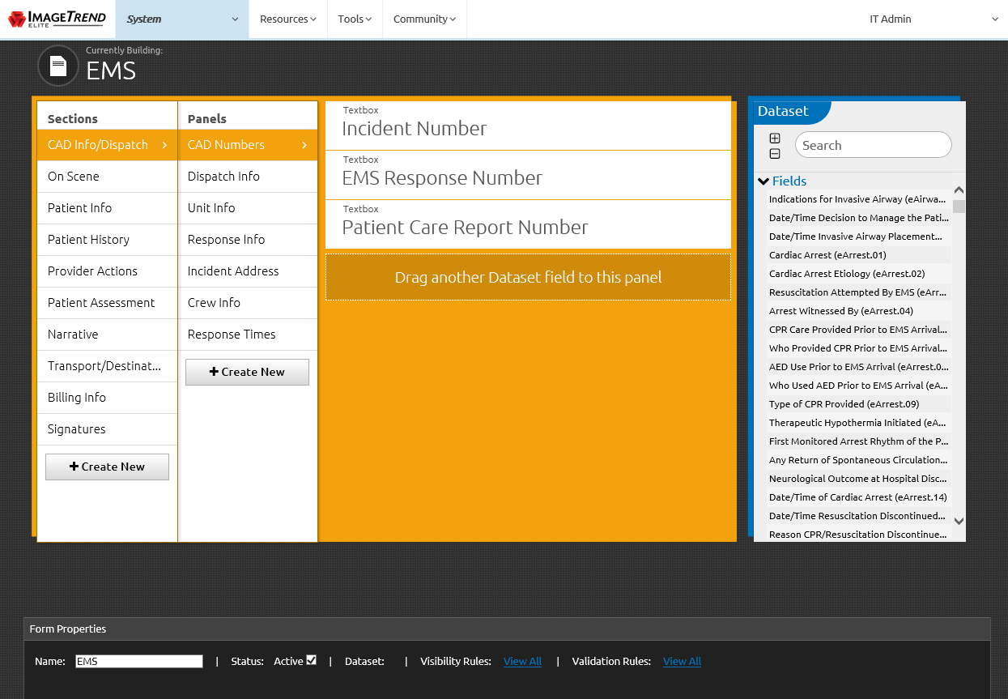Click the scroll-up arrow on the Fields list
This screenshot has width=1008, height=699.
tap(959, 189)
